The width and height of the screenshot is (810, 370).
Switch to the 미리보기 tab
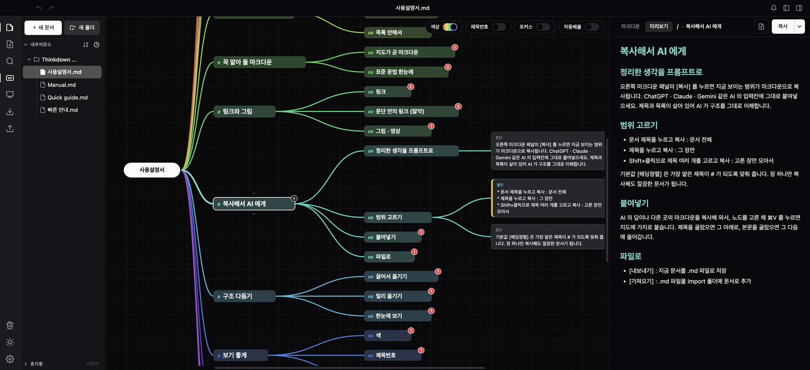659,27
